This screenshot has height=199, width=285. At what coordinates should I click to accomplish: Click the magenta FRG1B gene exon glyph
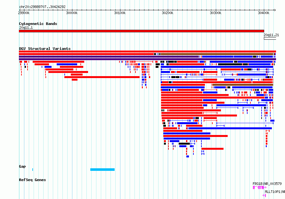pyautogui.click(x=260, y=187)
